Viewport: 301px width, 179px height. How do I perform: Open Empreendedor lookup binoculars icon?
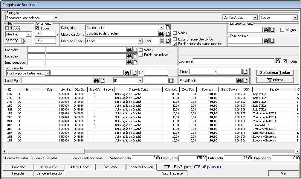(x=129, y=62)
